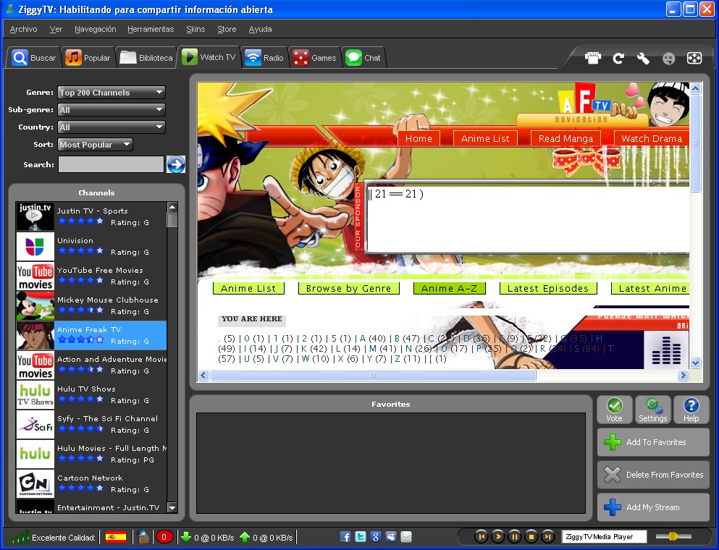Click the Anime List red navigation link
This screenshot has height=550, width=719.
coord(485,138)
